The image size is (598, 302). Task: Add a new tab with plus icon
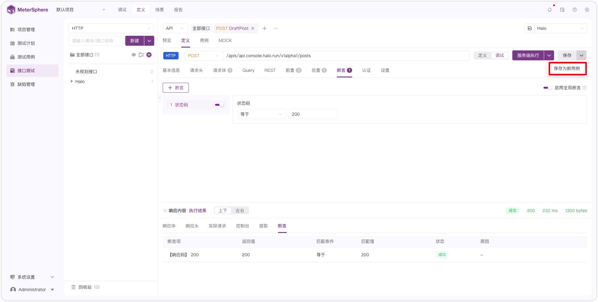click(265, 28)
